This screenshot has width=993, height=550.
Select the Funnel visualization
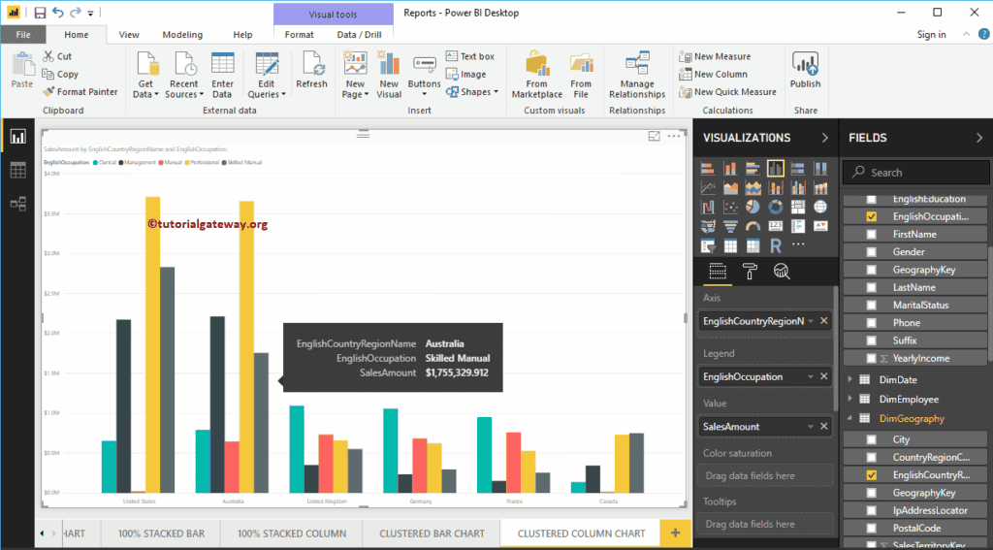point(730,226)
